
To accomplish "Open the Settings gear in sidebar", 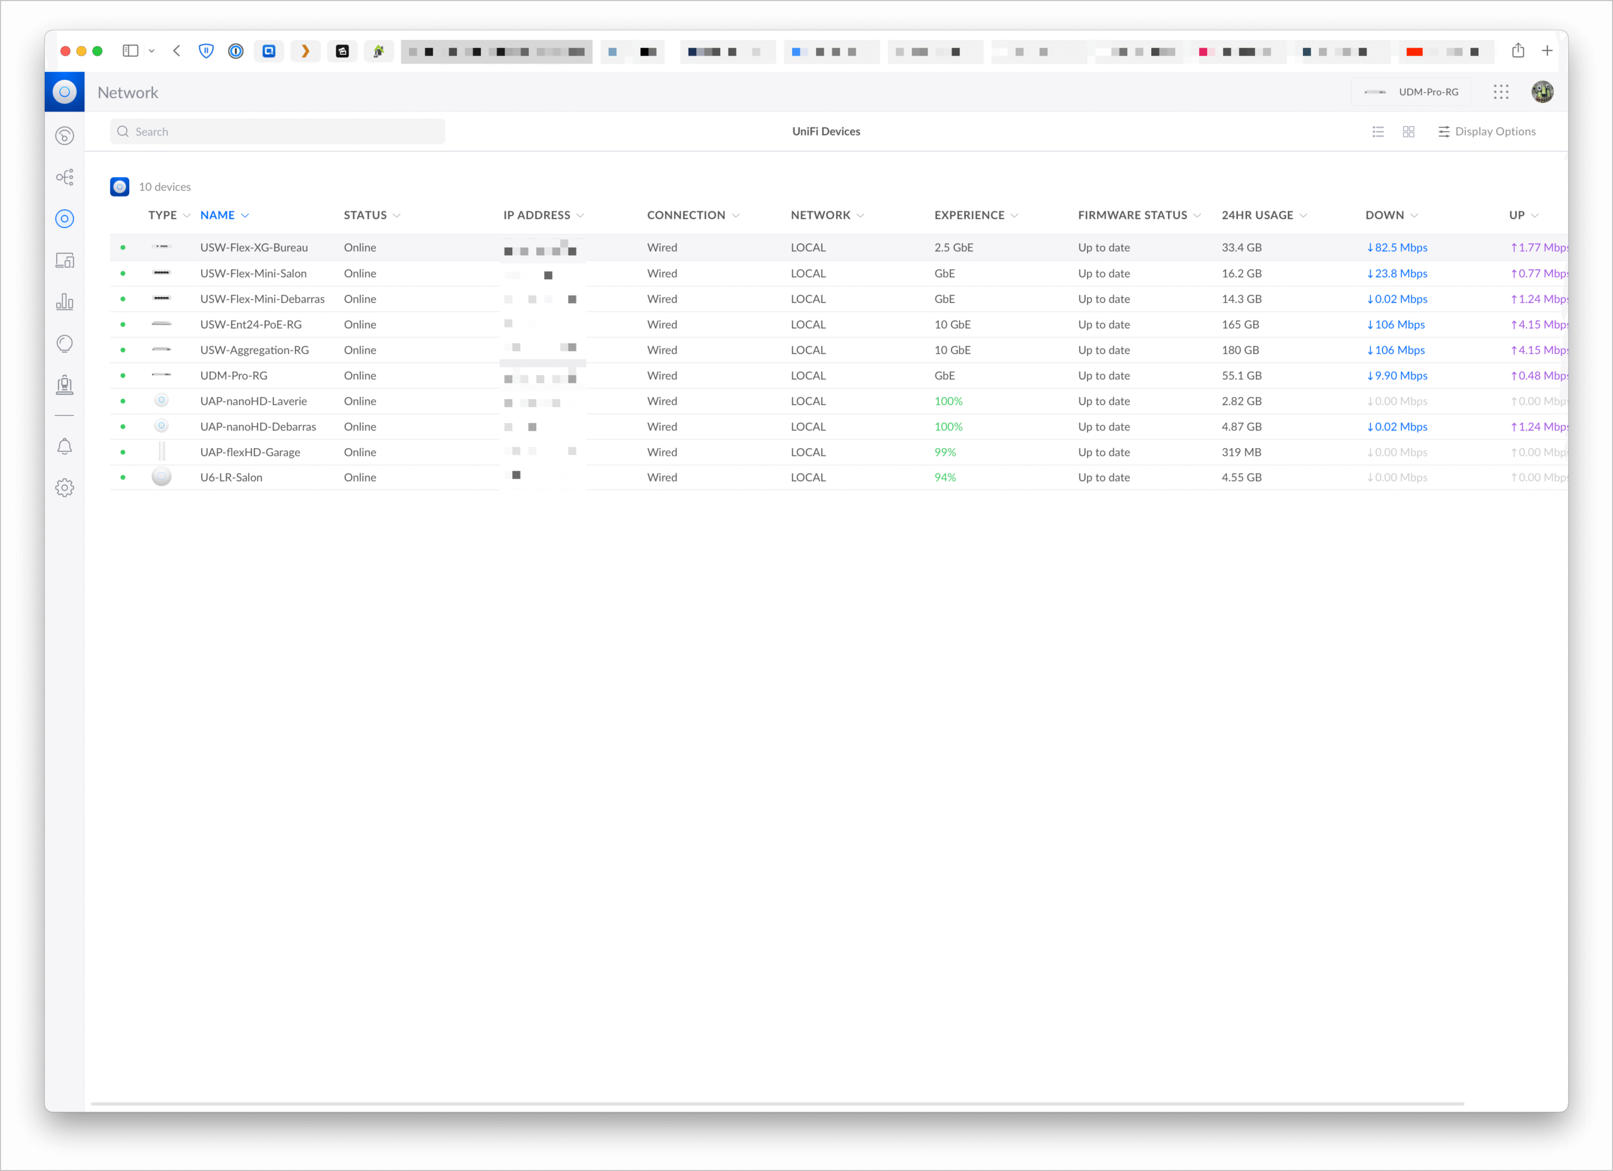I will [x=65, y=487].
